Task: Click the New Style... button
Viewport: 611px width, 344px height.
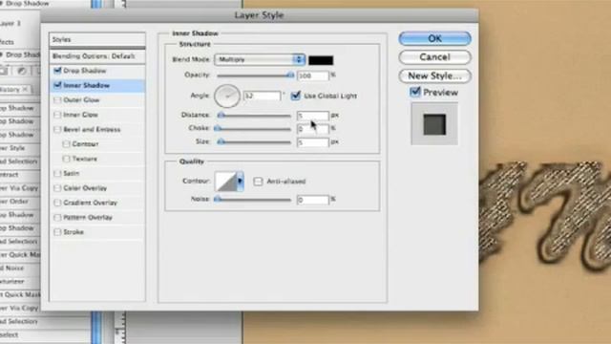Action: [435, 76]
